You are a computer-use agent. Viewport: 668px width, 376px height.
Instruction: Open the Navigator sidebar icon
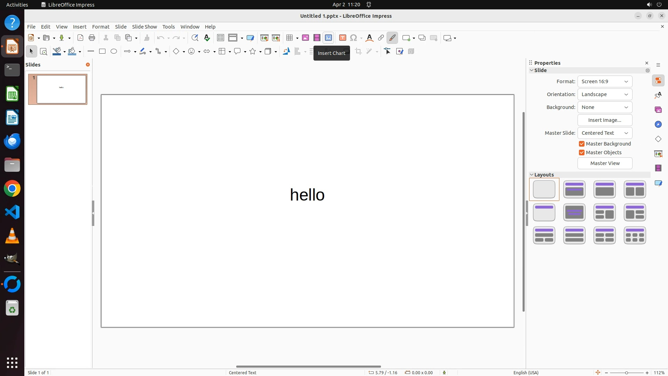click(x=658, y=125)
